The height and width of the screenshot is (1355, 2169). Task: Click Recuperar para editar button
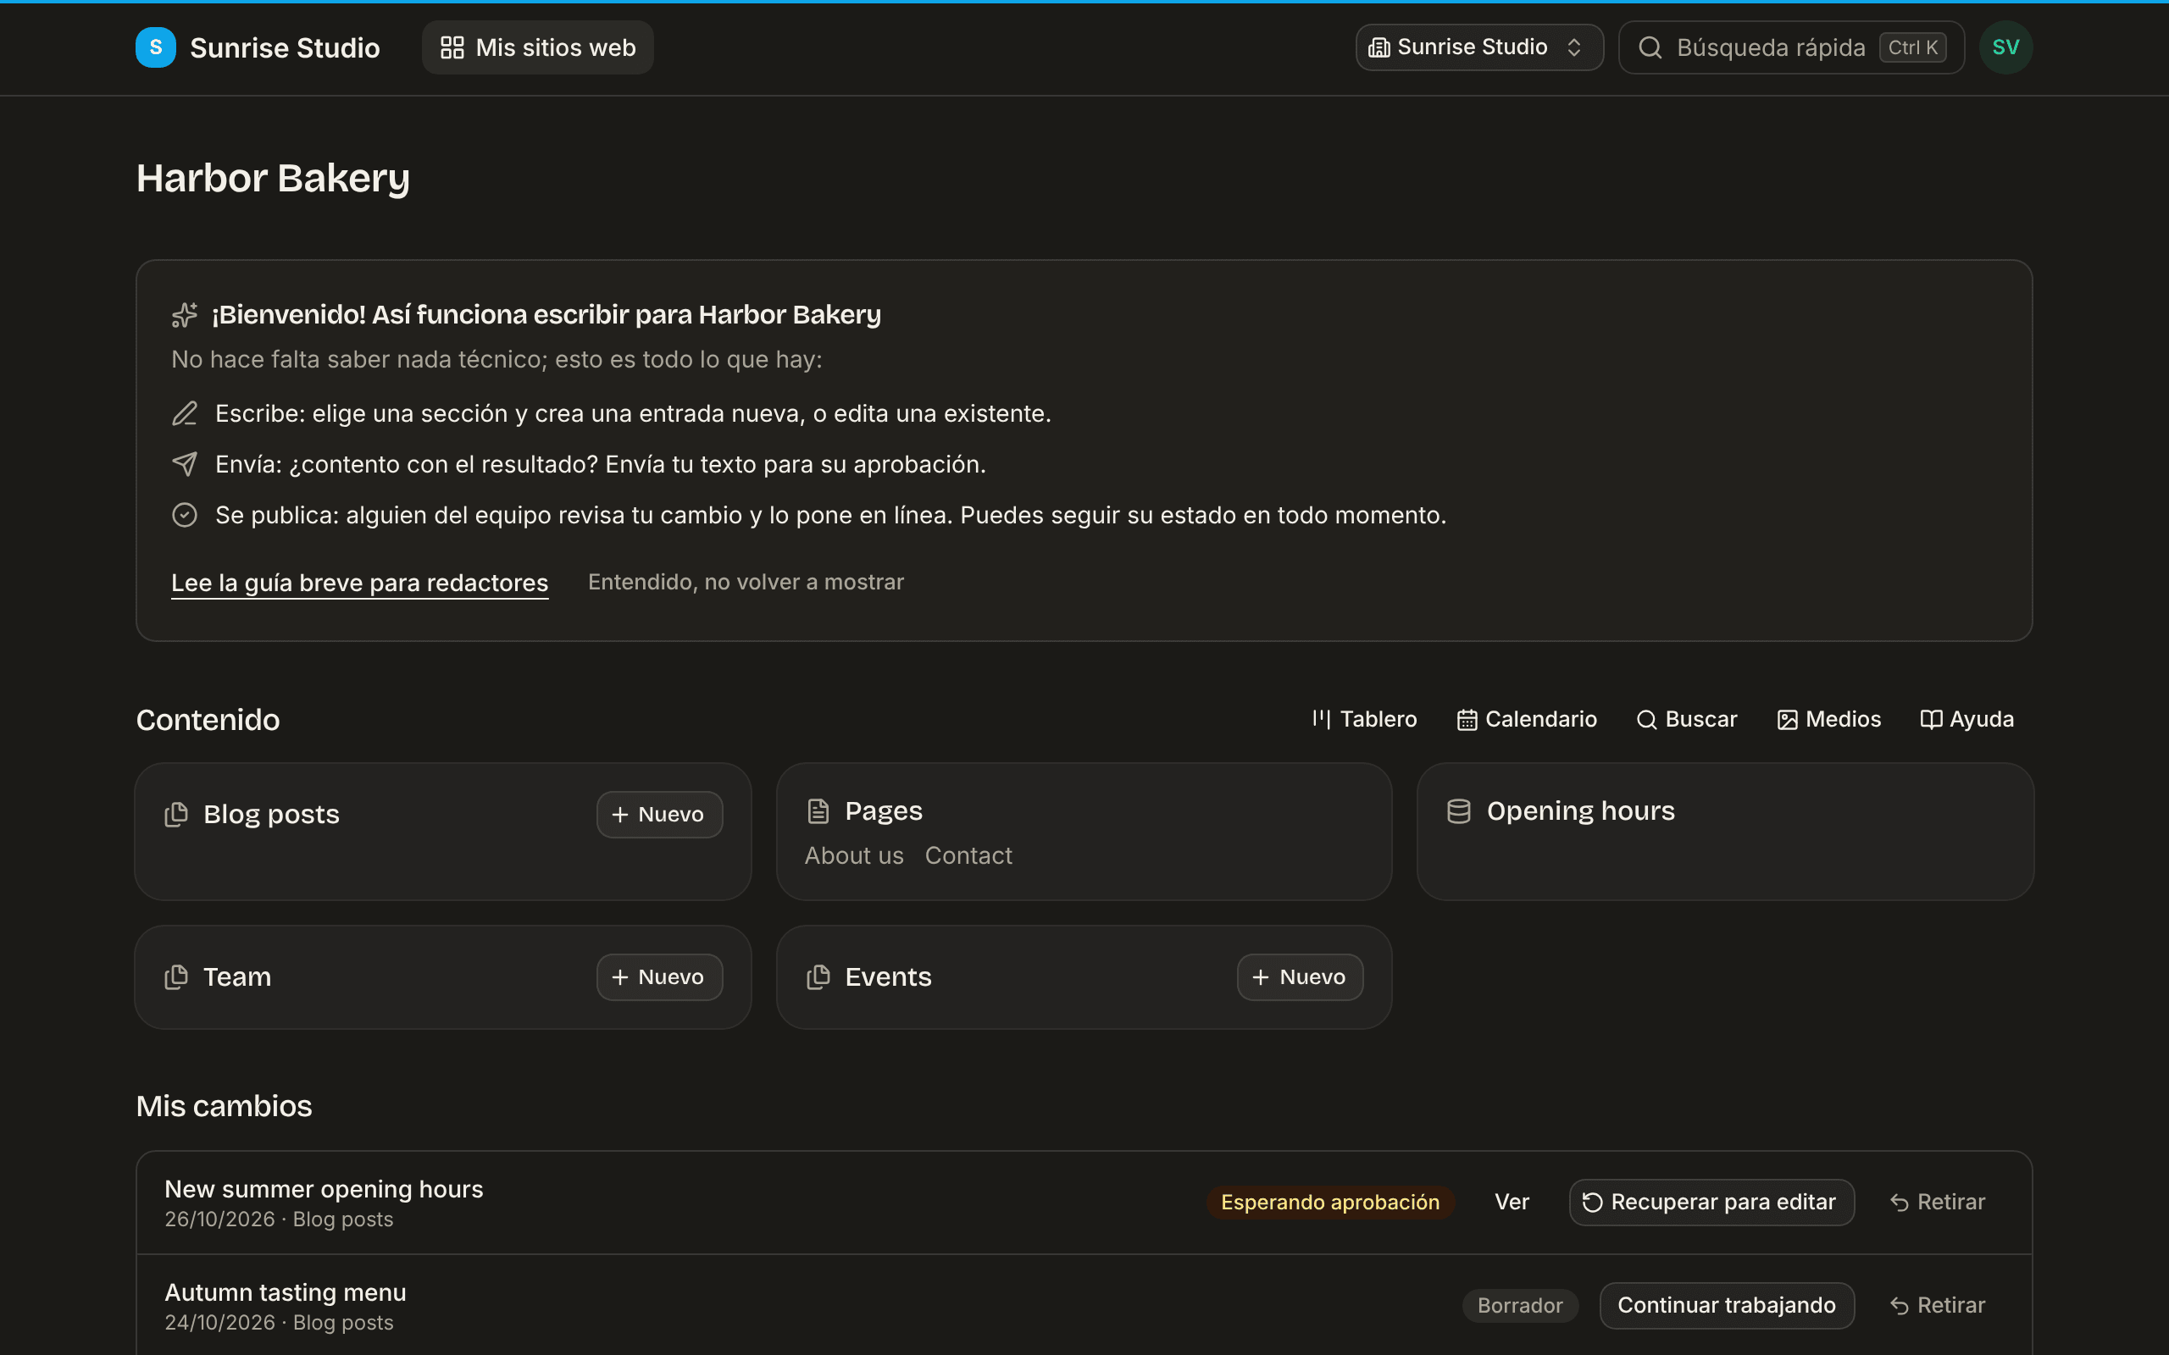[1711, 1203]
